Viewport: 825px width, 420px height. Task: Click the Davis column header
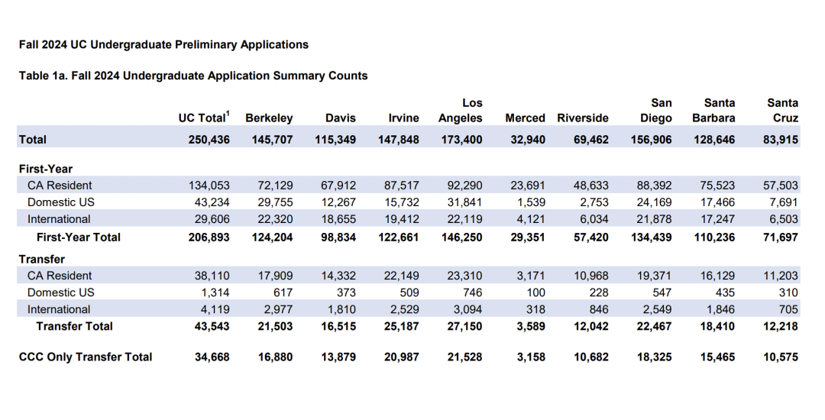pos(341,118)
